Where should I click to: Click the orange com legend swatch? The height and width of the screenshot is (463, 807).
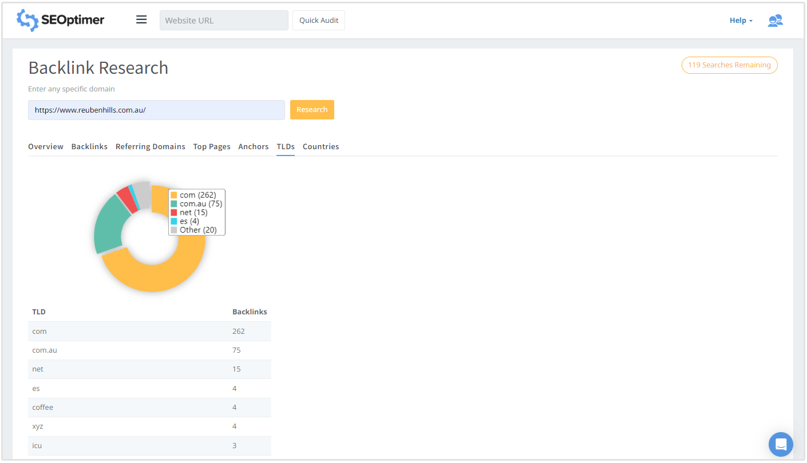click(x=174, y=195)
